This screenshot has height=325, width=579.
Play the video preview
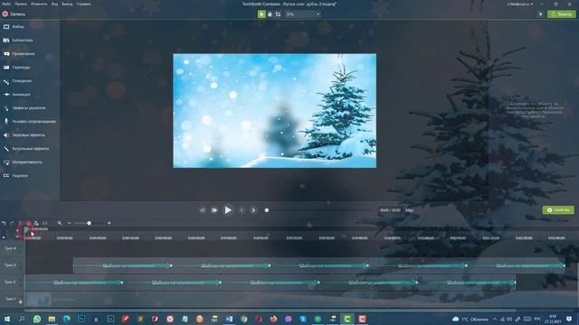tap(228, 210)
